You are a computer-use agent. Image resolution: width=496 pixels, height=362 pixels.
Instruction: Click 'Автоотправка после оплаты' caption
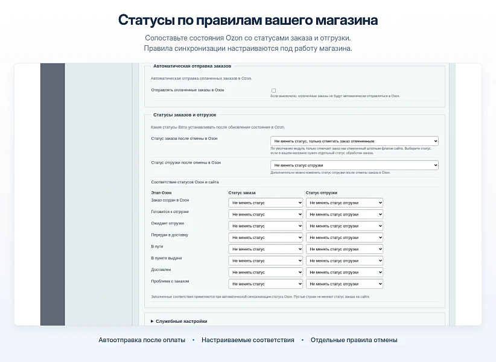(x=142, y=340)
